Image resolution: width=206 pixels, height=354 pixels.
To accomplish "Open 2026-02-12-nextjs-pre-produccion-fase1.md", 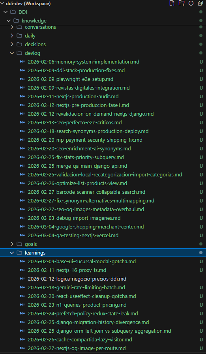I will 79,105.
